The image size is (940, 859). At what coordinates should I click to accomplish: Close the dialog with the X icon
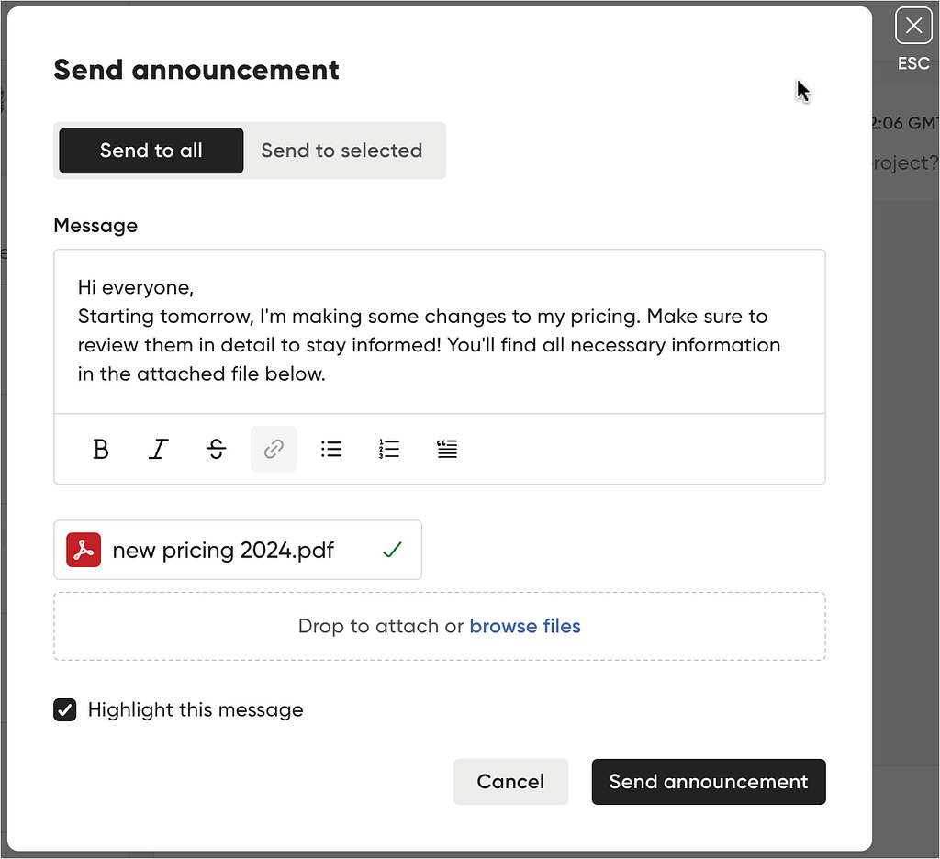(913, 25)
